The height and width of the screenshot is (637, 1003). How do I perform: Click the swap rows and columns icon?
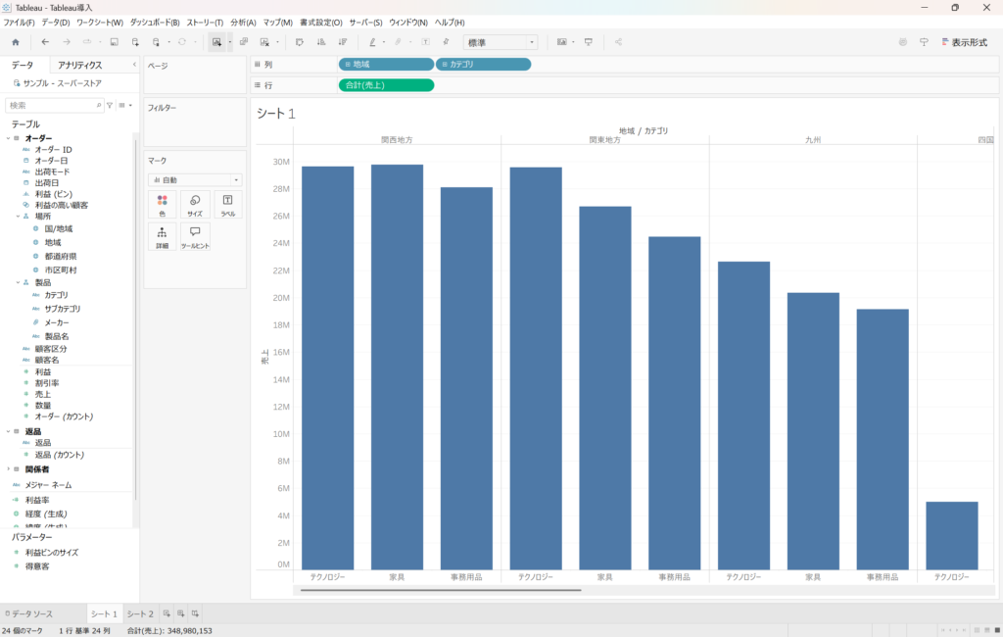tap(298, 42)
